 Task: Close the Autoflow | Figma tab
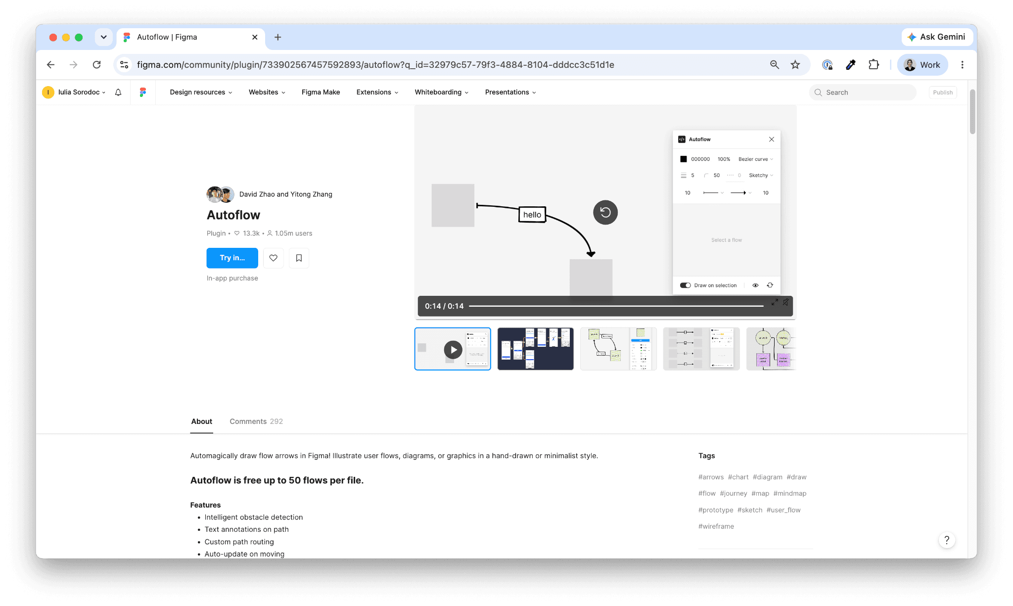click(x=255, y=37)
